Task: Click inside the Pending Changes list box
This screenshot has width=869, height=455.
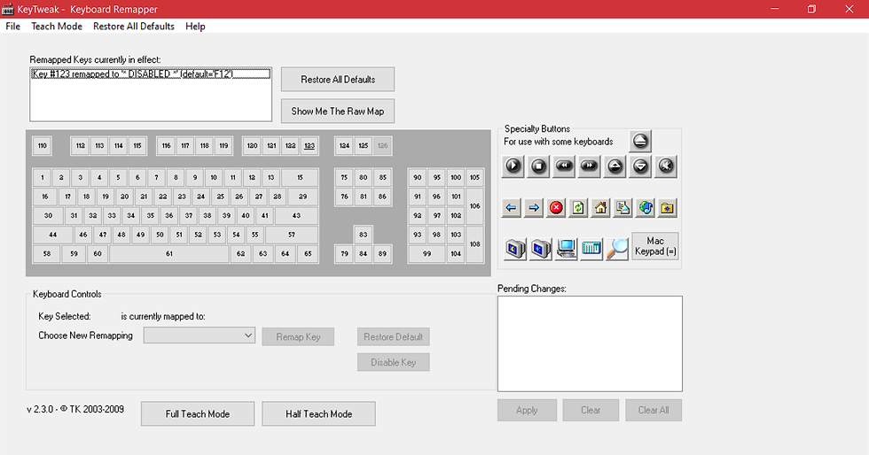Action: coord(590,343)
